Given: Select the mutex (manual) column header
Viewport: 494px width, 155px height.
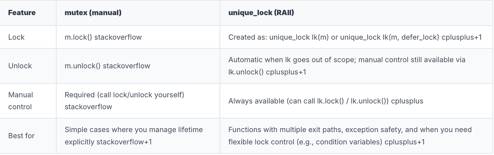Looking at the screenshot, I should coord(93,13).
